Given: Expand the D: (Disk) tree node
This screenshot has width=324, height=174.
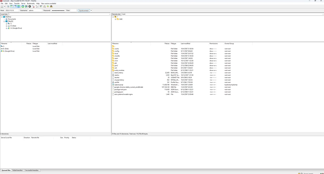Looking at the screenshot, I should [x=6, y=26].
